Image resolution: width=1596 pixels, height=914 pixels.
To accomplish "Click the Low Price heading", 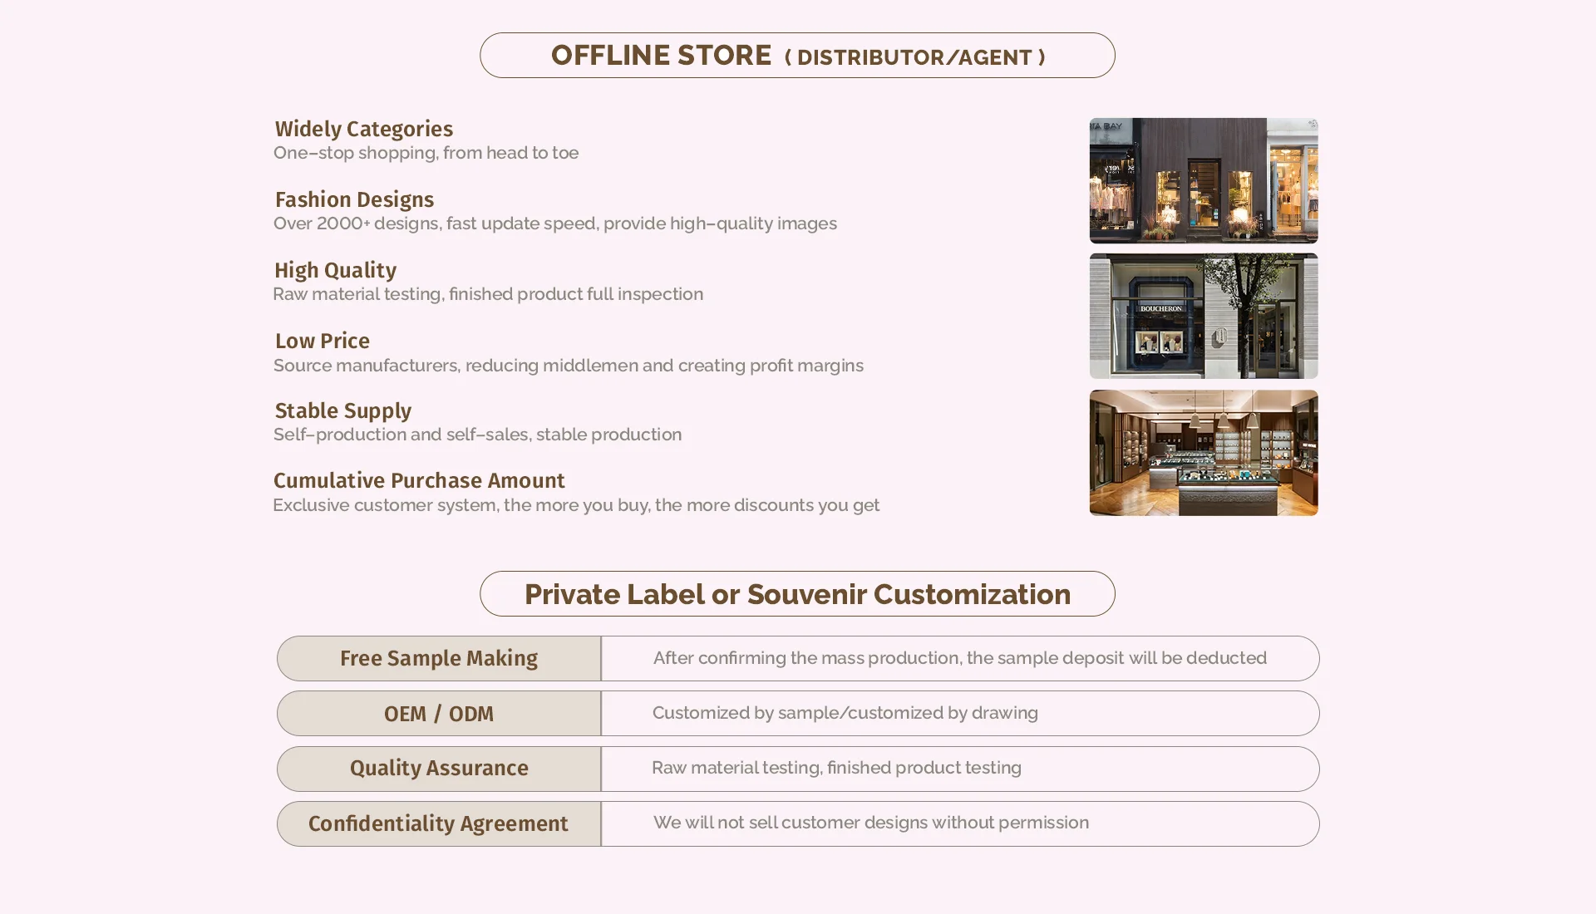I will pyautogui.click(x=322, y=341).
